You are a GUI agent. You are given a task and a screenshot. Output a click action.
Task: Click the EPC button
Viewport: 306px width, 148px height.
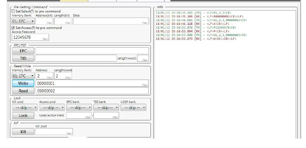(23, 51)
